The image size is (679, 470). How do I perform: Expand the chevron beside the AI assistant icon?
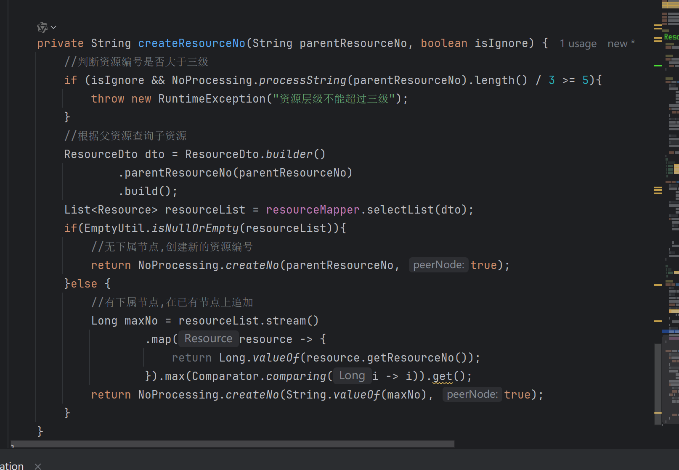(x=53, y=27)
